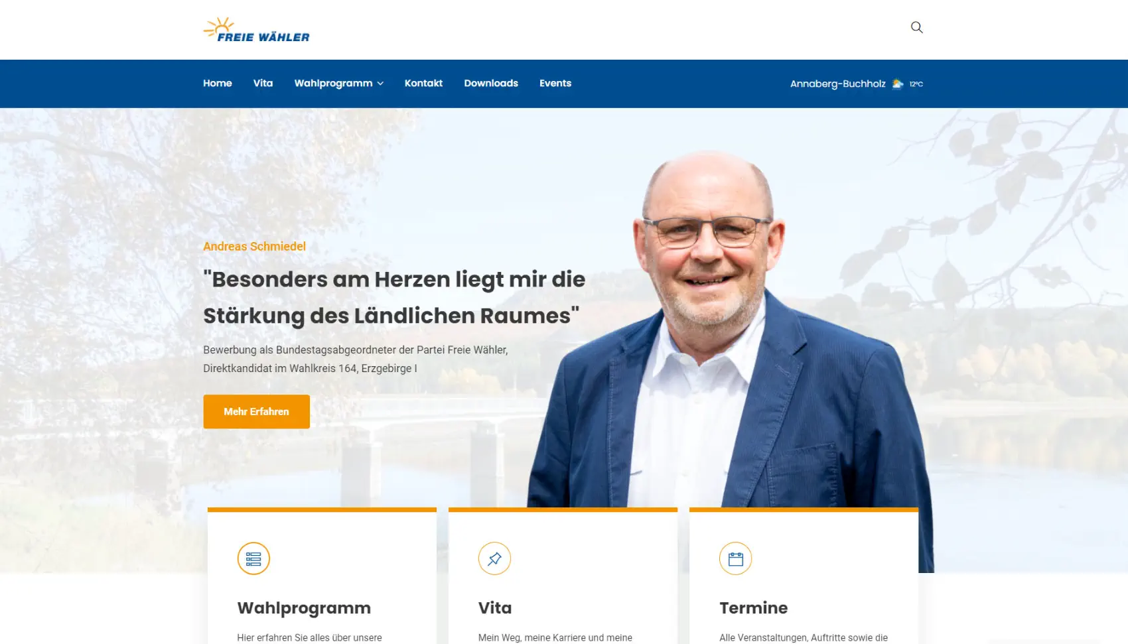This screenshot has width=1128, height=644.
Task: Expand the Wahlprogramm dropdown chevron
Action: pyautogui.click(x=380, y=84)
